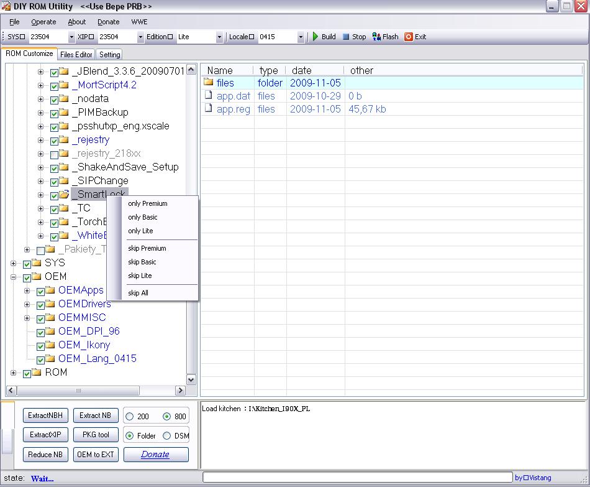Expand the SYS tree node
This screenshot has height=487, width=590.
(14, 263)
